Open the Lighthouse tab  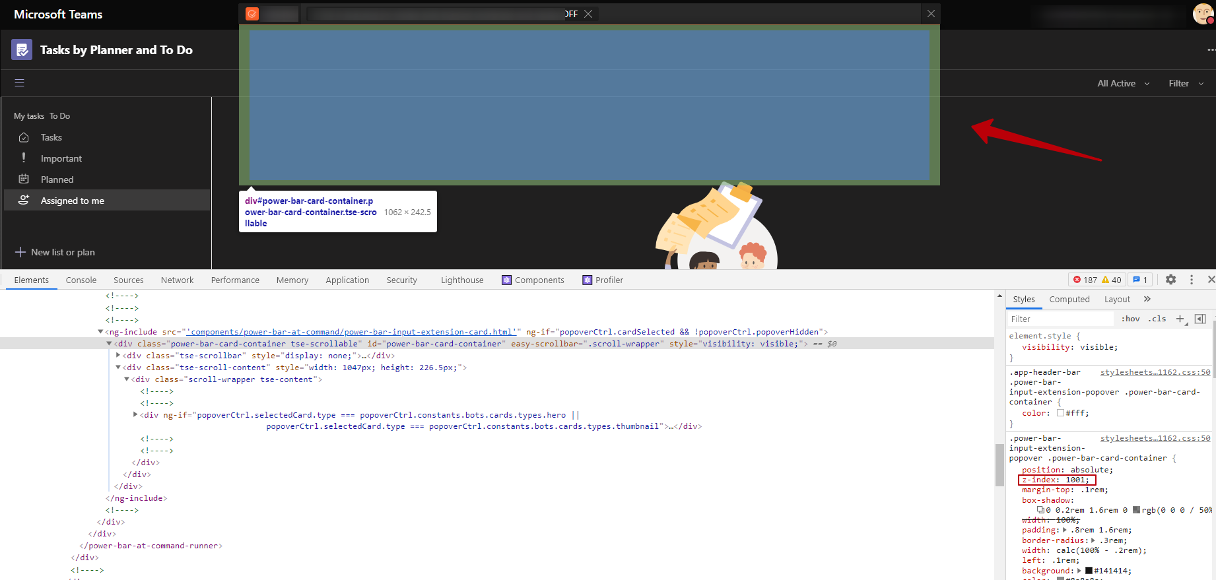pyautogui.click(x=462, y=280)
